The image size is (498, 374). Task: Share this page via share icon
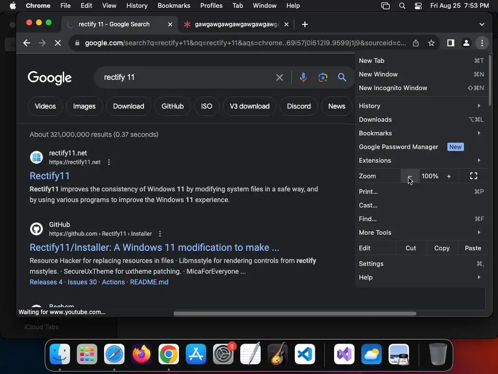click(416, 43)
